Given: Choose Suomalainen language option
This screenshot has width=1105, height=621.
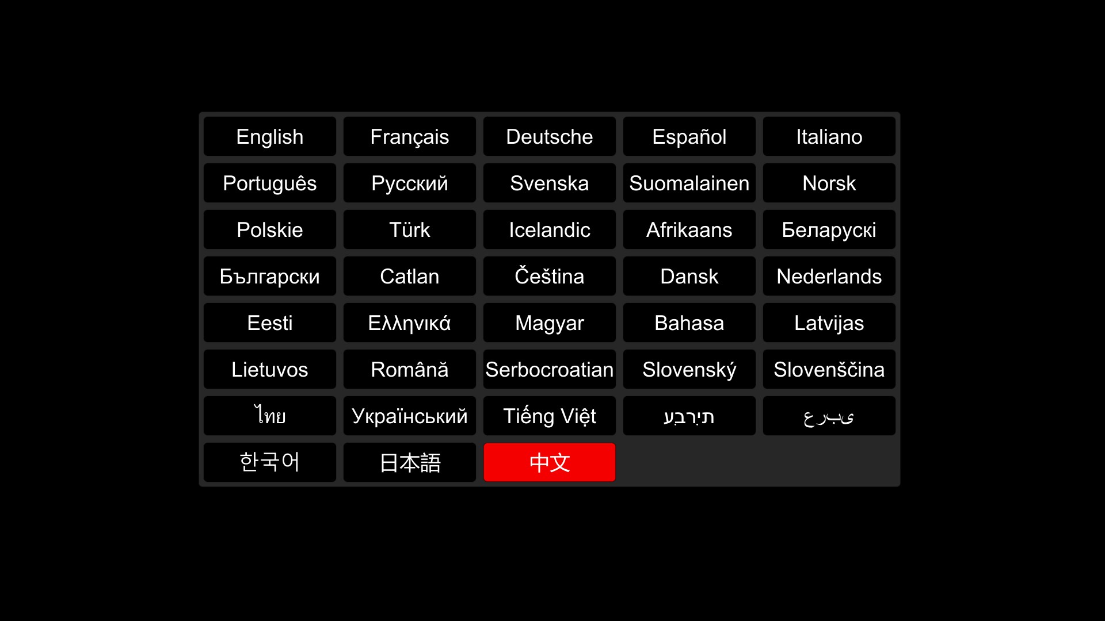Looking at the screenshot, I should pos(688,183).
